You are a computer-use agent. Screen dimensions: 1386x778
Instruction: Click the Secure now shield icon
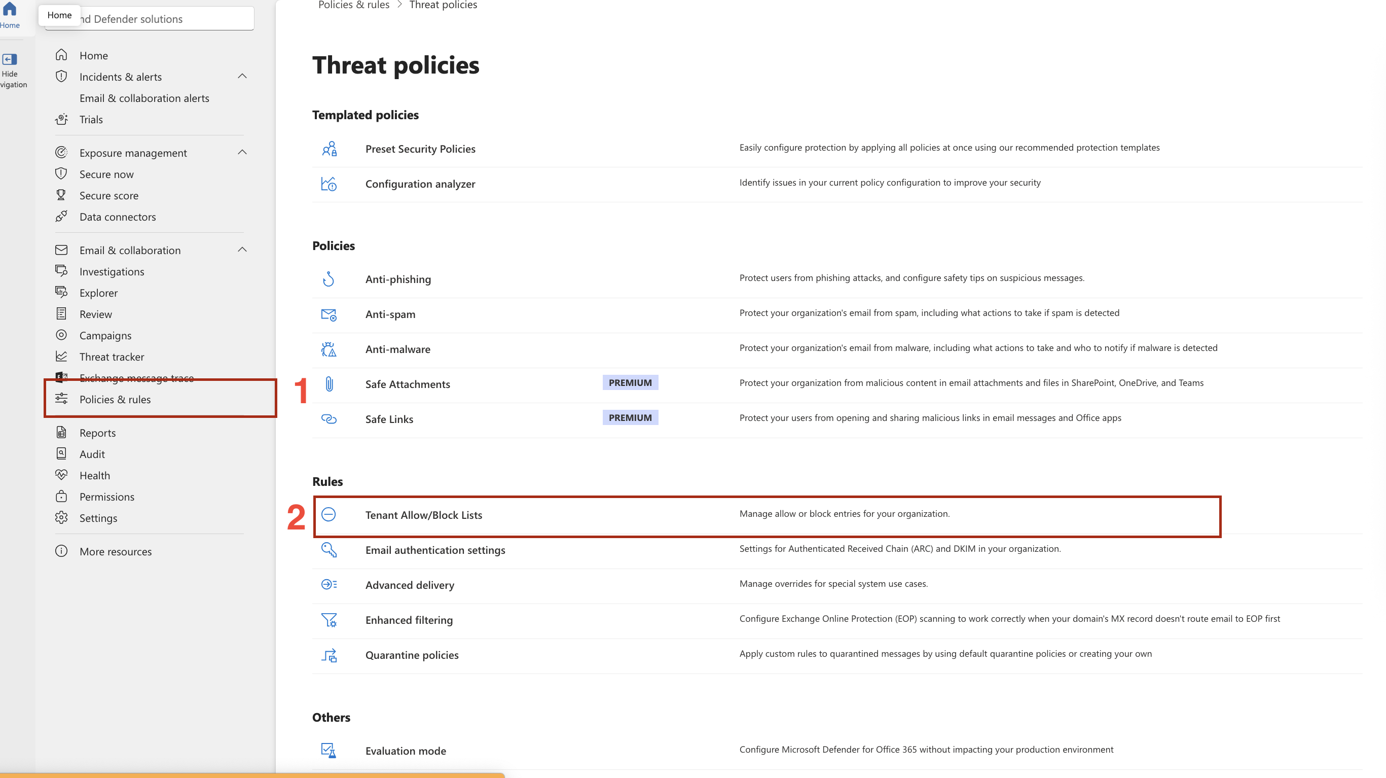coord(61,174)
